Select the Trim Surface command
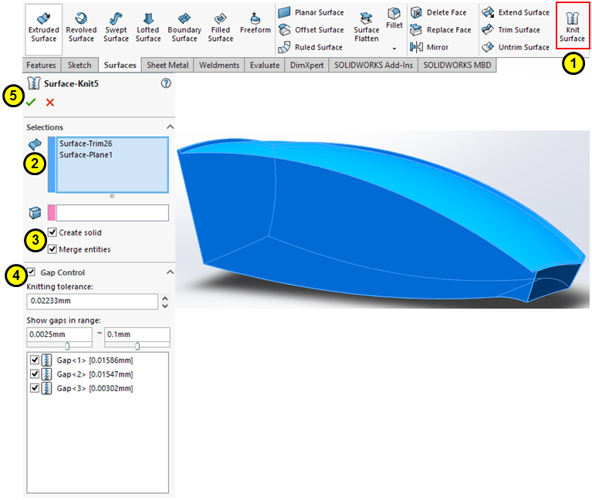592x500 pixels. click(x=512, y=30)
